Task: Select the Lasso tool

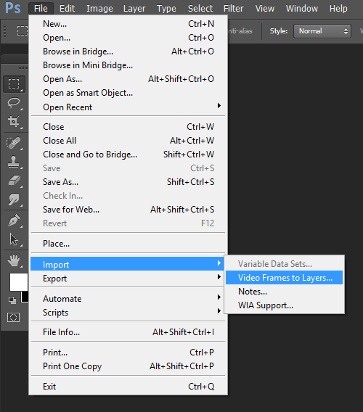Action: 15,103
